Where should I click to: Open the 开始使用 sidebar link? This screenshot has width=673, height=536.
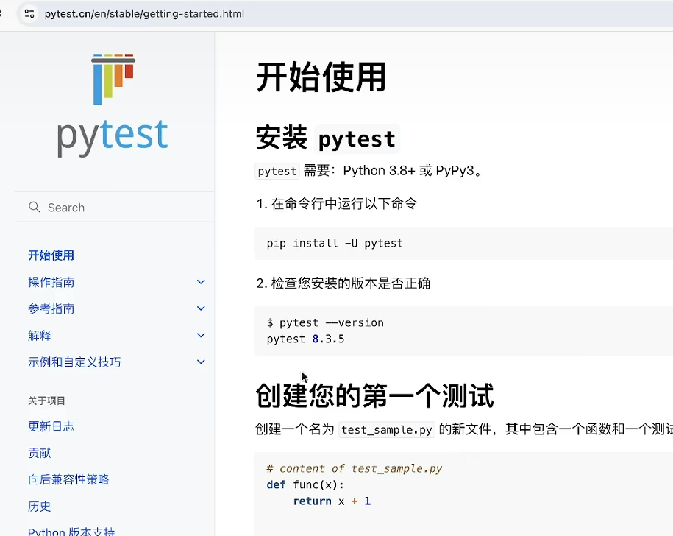click(51, 255)
